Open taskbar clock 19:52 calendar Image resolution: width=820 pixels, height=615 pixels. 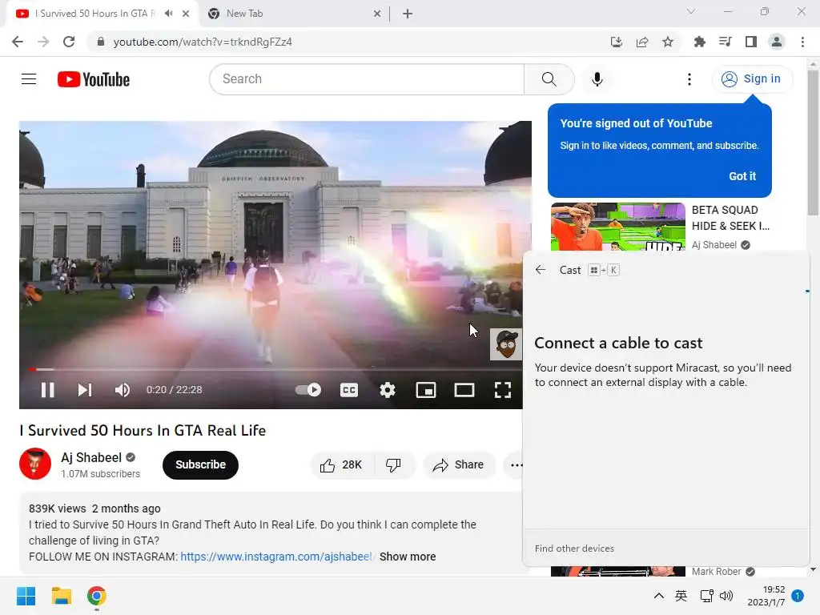coord(766,596)
